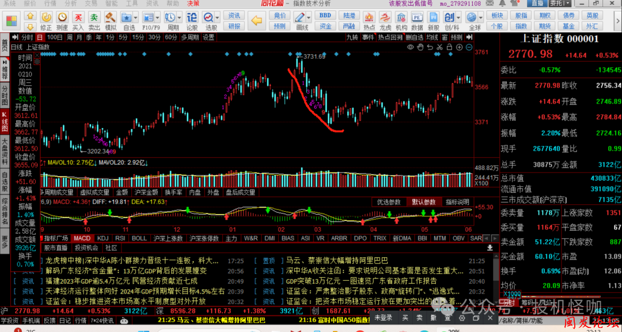Screen dimensions: 622x332
Task: Click the undo arrow on chart toolbar
Action: (430, 47)
